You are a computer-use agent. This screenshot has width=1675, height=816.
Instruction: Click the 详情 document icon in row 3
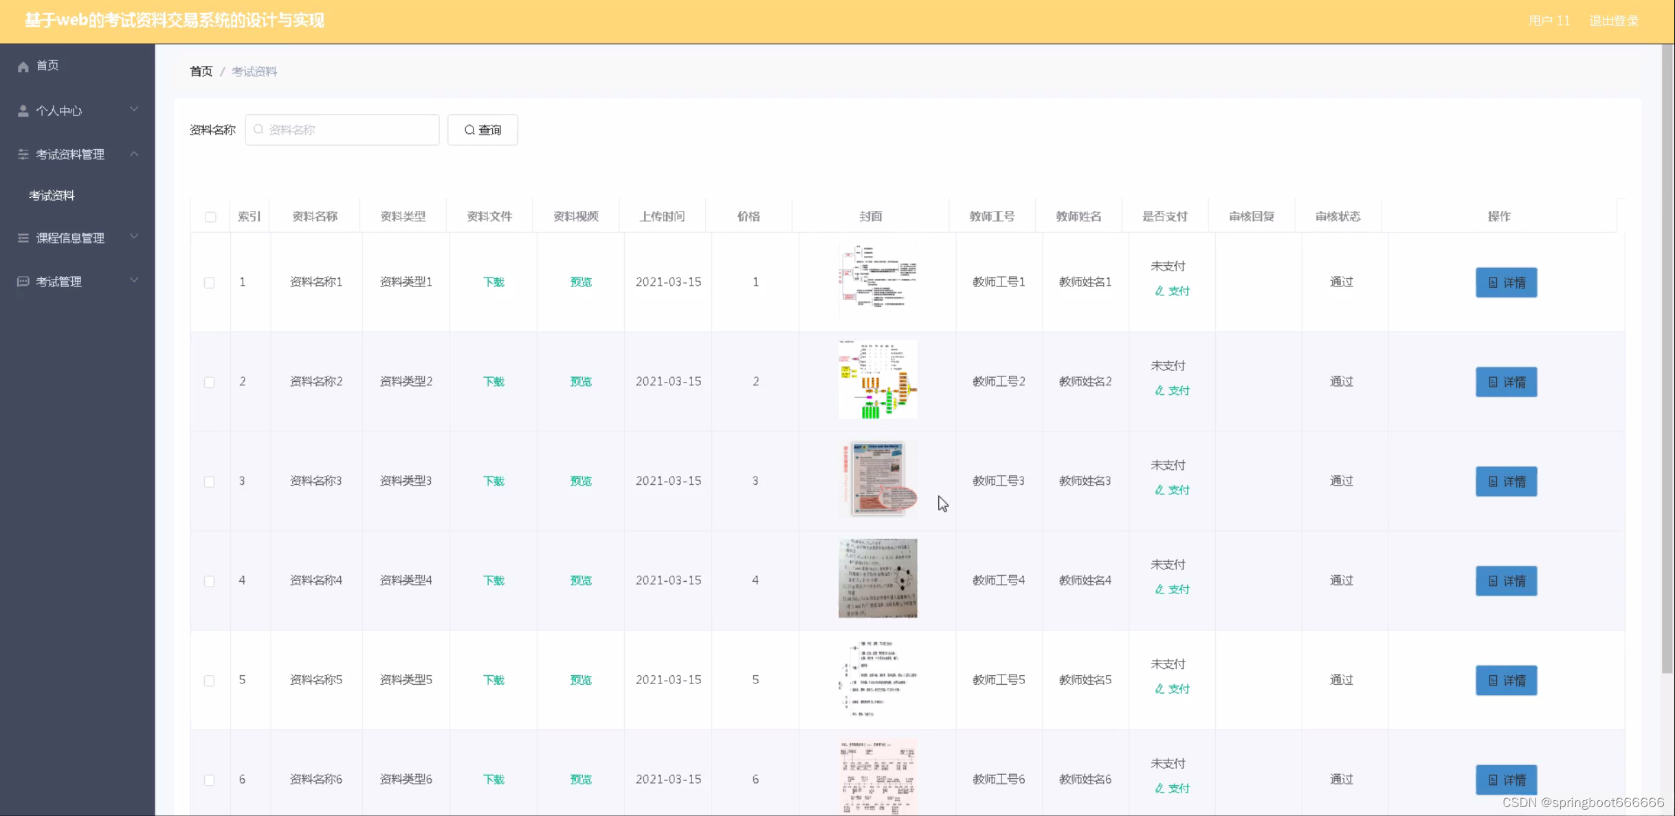tap(1492, 481)
